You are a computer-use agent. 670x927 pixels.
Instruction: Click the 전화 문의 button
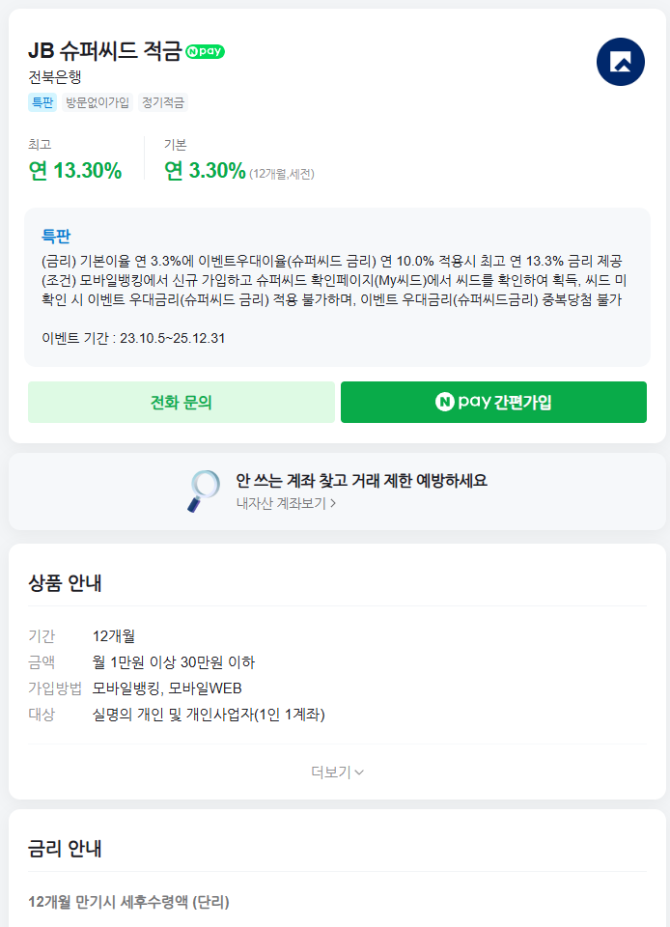181,403
